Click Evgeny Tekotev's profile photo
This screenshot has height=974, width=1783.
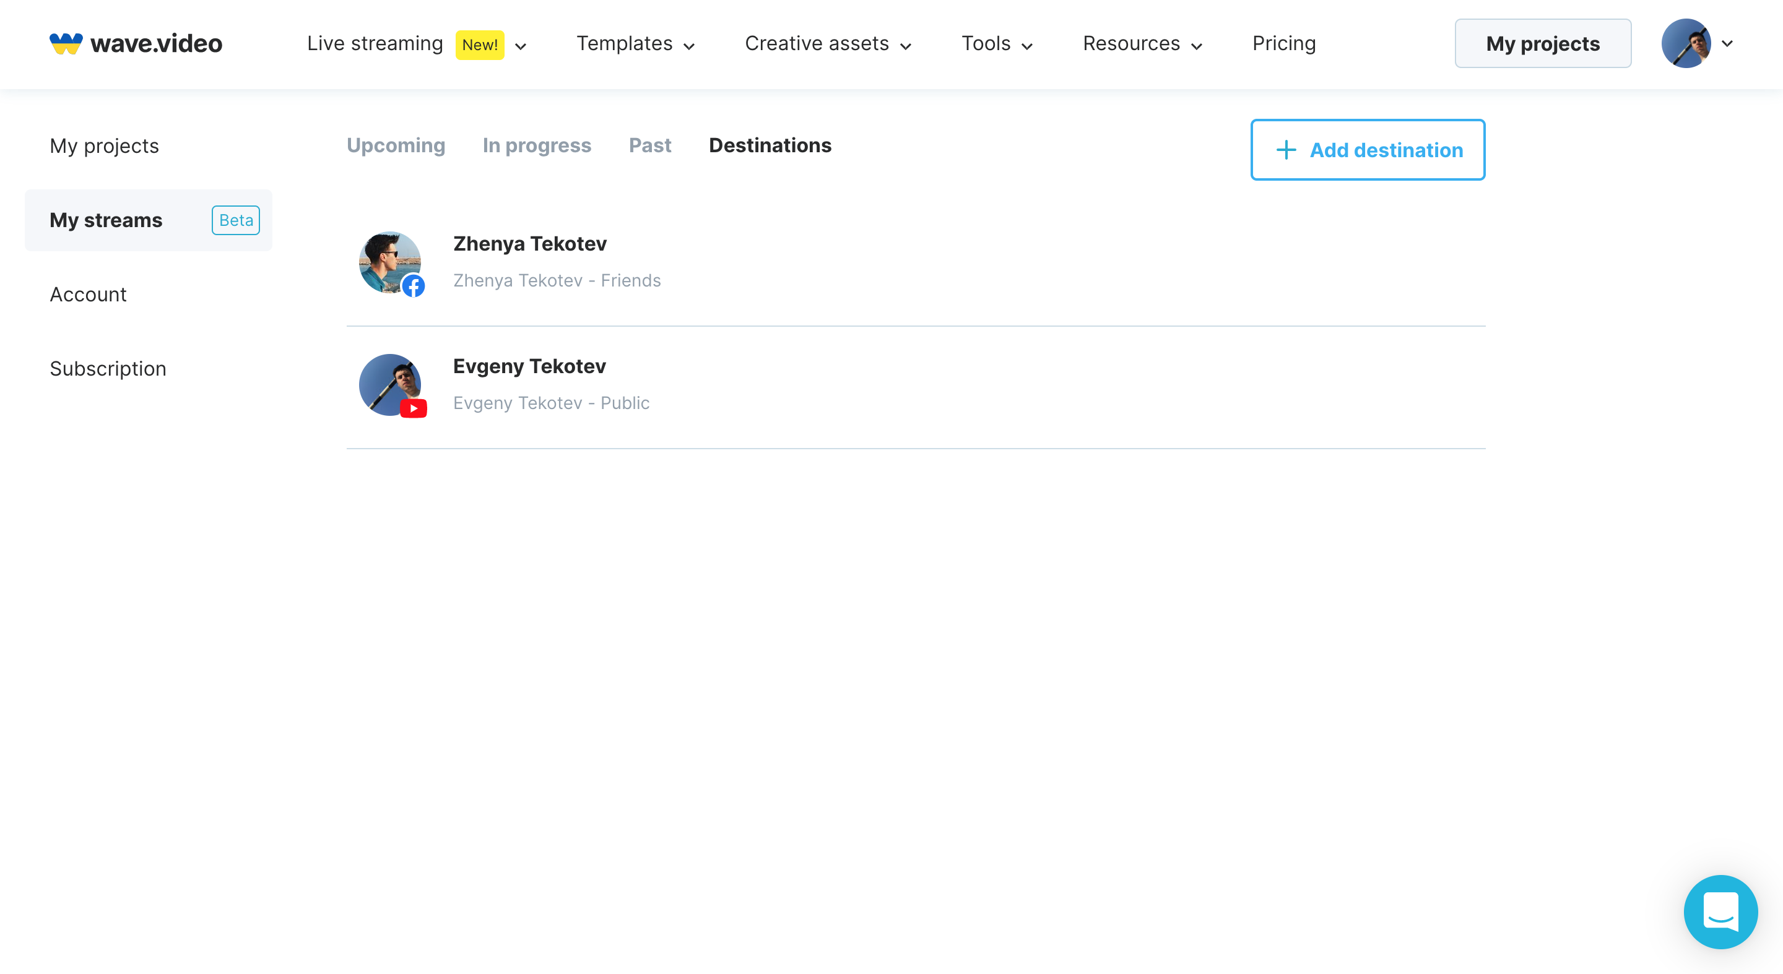coord(389,385)
